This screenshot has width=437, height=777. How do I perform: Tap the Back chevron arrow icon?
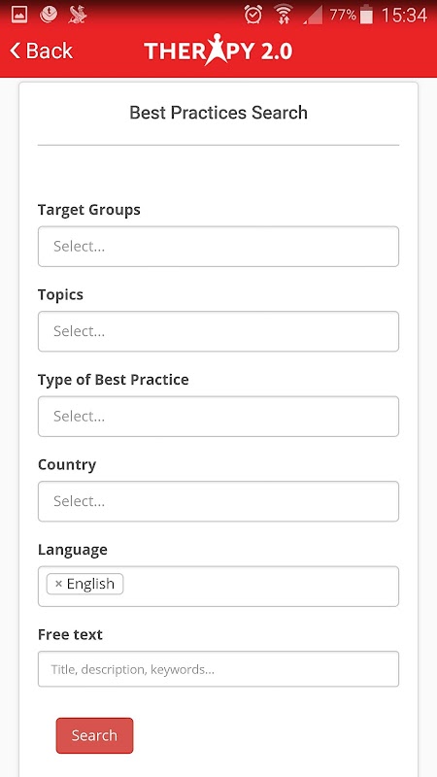(16, 51)
